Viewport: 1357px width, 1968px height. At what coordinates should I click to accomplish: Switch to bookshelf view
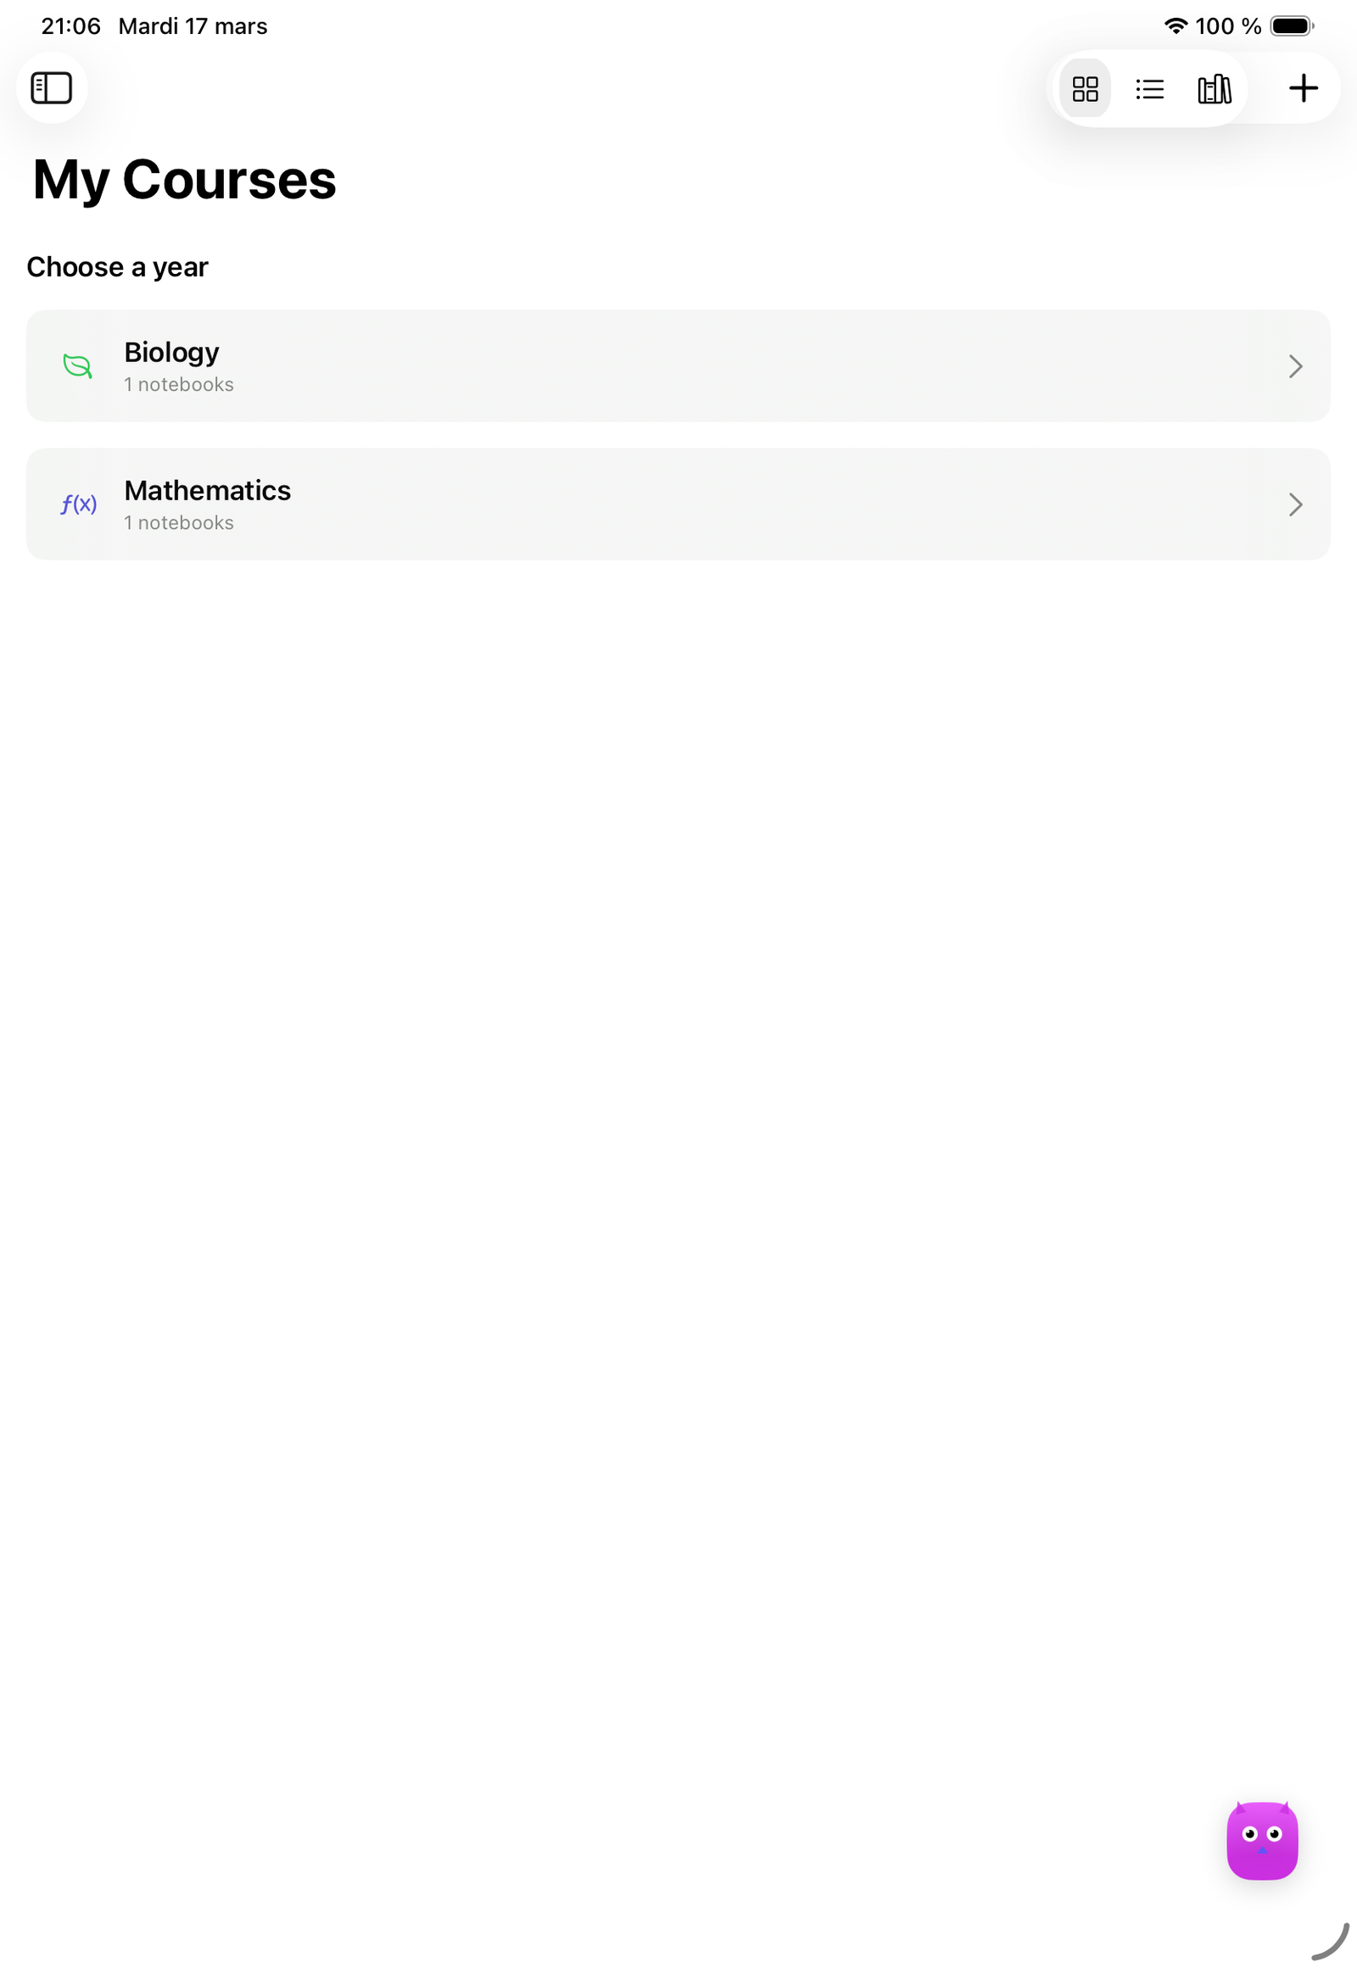tap(1215, 89)
